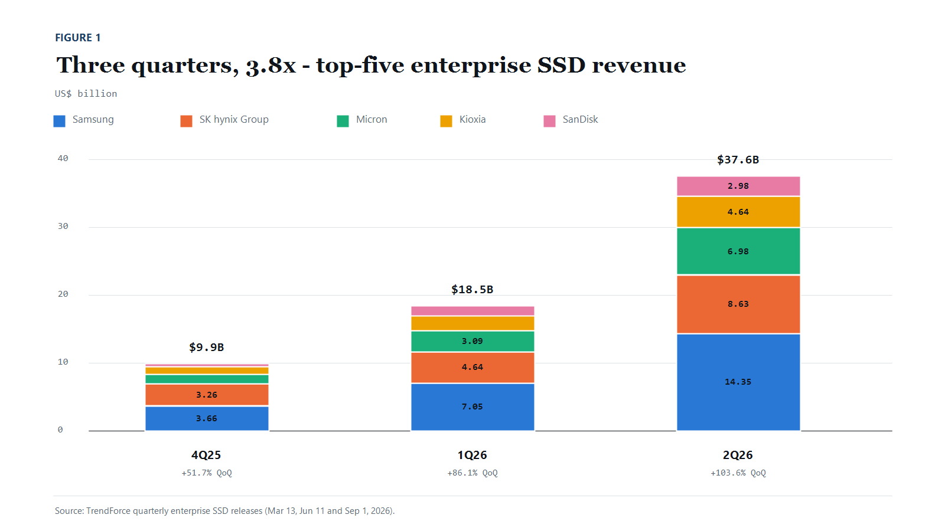Click the Micron green legend swatch

(x=343, y=121)
